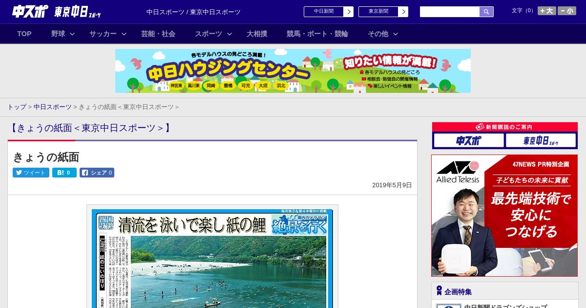The image size is (586, 308).
Task: Click the Facebook シェア button
Action: pos(97,173)
